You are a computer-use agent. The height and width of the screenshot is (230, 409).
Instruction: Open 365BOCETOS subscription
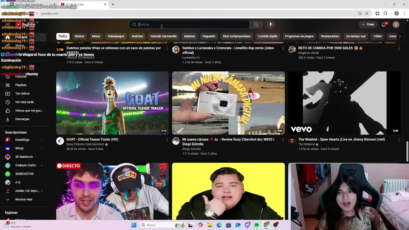[x=24, y=174]
